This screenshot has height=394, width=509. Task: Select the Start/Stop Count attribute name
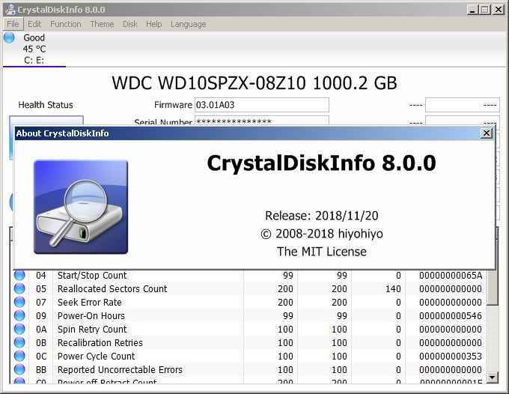click(92, 275)
